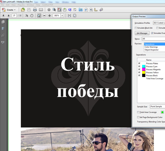Open the Edit menu
This screenshot has height=151, width=165.
8,5
